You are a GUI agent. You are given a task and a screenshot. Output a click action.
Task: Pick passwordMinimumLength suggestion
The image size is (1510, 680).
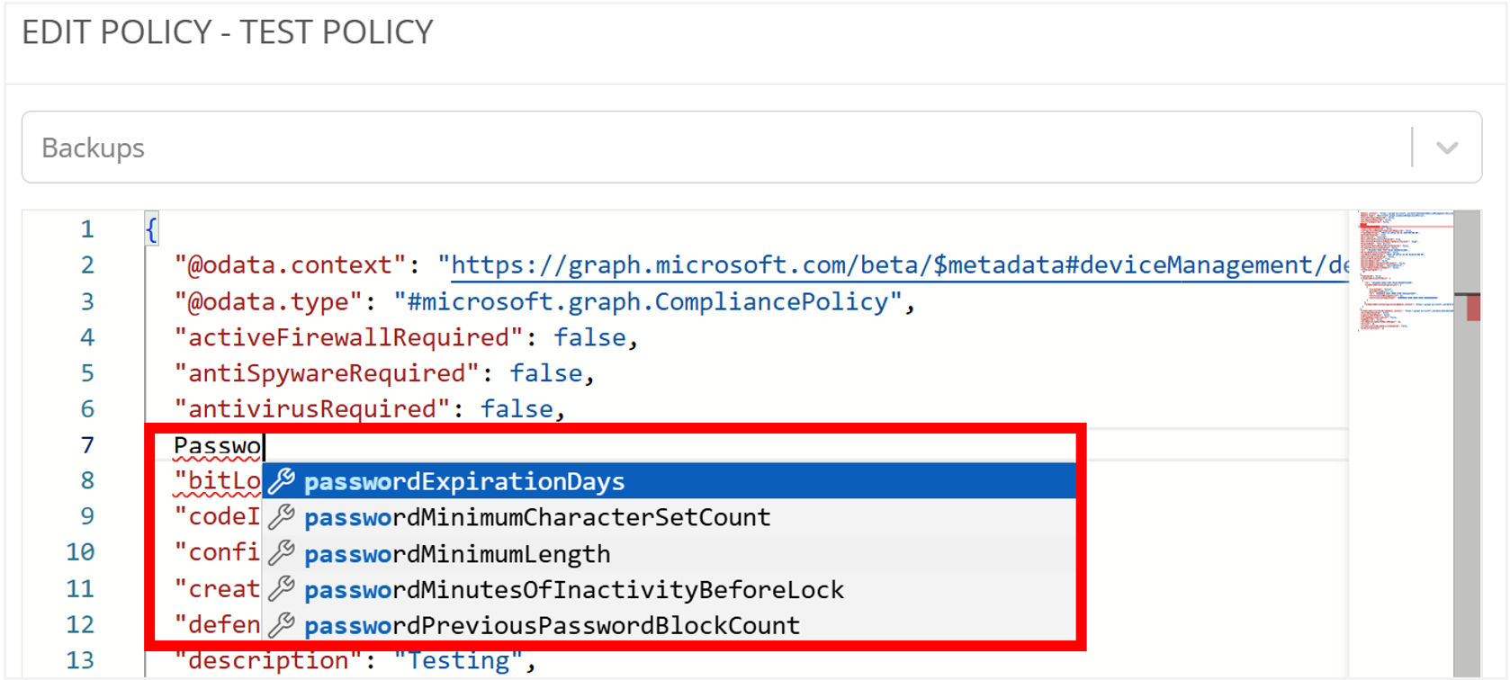tap(457, 554)
